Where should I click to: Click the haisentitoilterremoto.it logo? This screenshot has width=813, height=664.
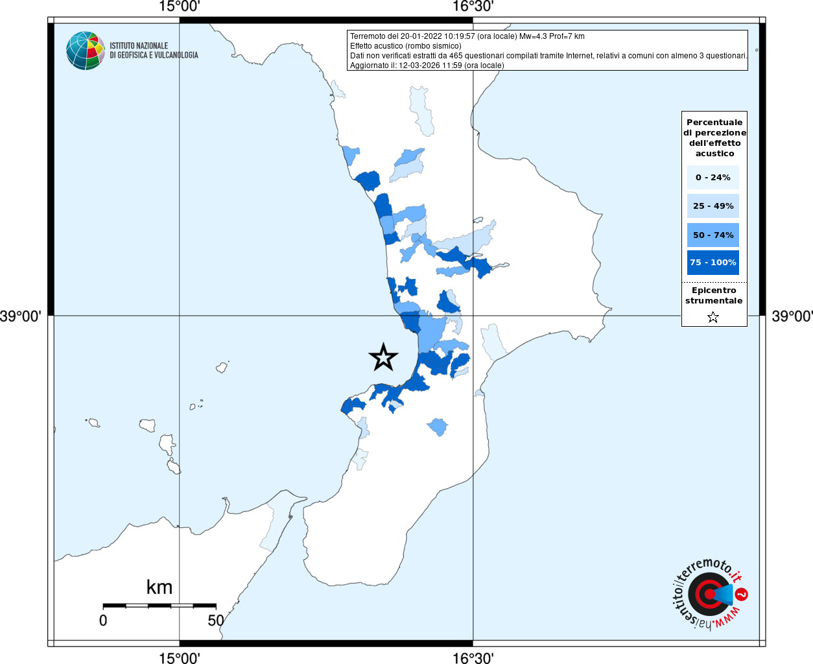coord(709,594)
